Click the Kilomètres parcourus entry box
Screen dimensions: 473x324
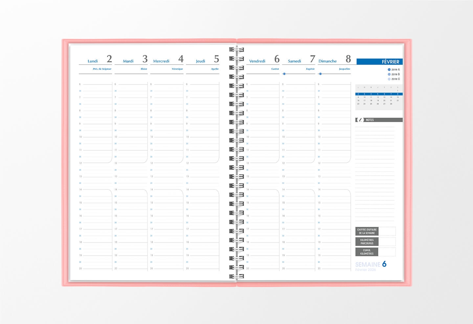[387, 242]
